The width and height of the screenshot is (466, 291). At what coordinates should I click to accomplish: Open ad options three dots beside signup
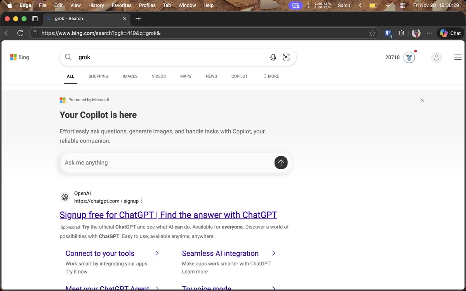coord(141,201)
